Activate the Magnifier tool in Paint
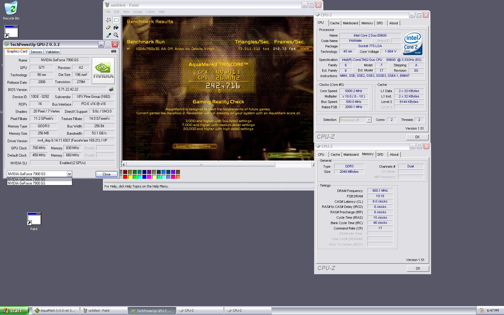 [116, 35]
